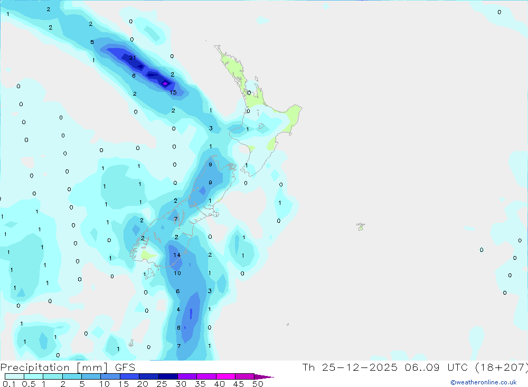Click the 20–25 mm legend color swatch
Image resolution: width=528 pixels, height=387 pixels.
149,376
